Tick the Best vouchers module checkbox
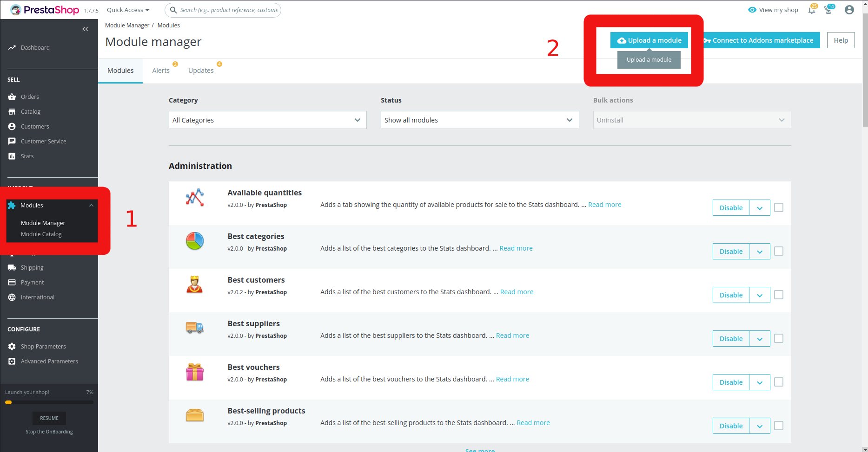 pyautogui.click(x=779, y=382)
